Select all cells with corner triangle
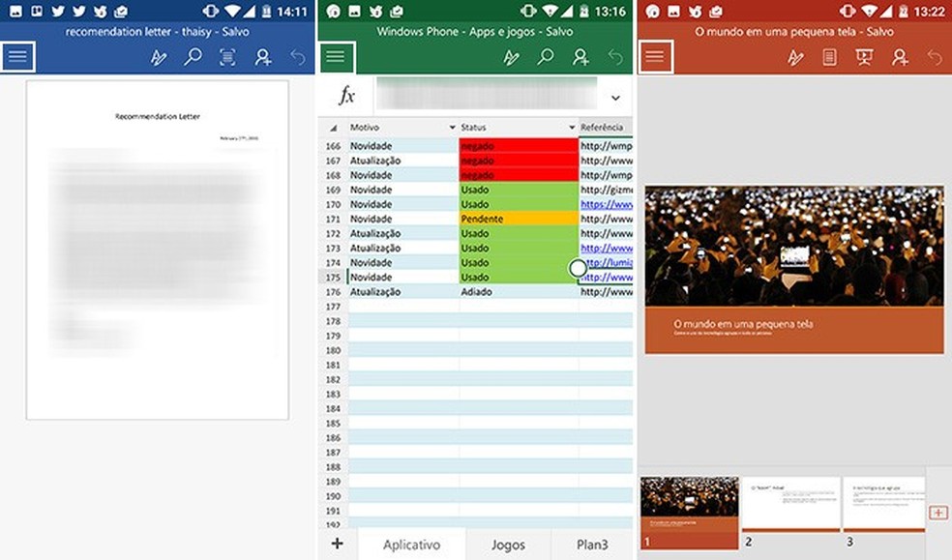The image size is (952, 560). tap(334, 128)
